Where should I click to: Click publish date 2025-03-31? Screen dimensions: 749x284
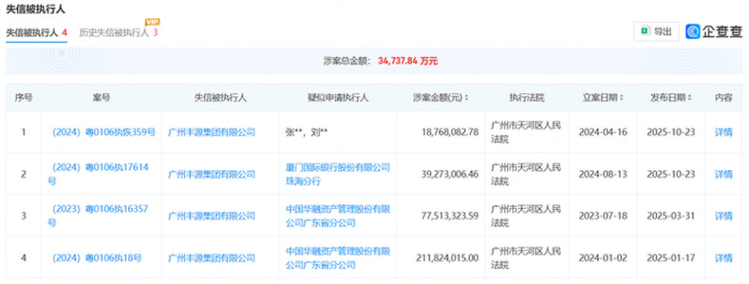tap(671, 216)
